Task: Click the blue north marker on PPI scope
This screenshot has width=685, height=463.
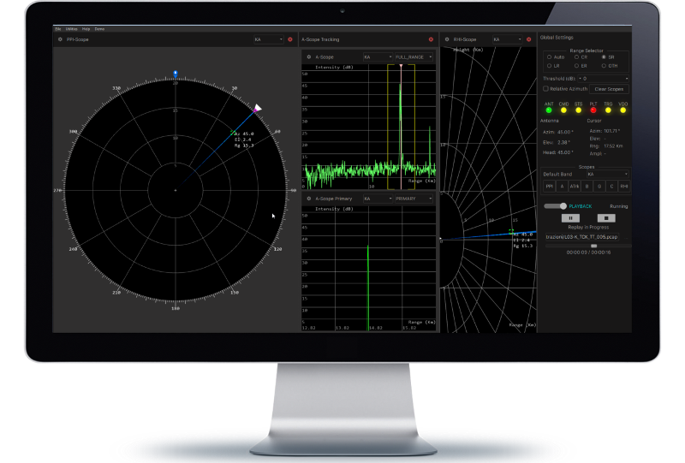Action: 176,74
